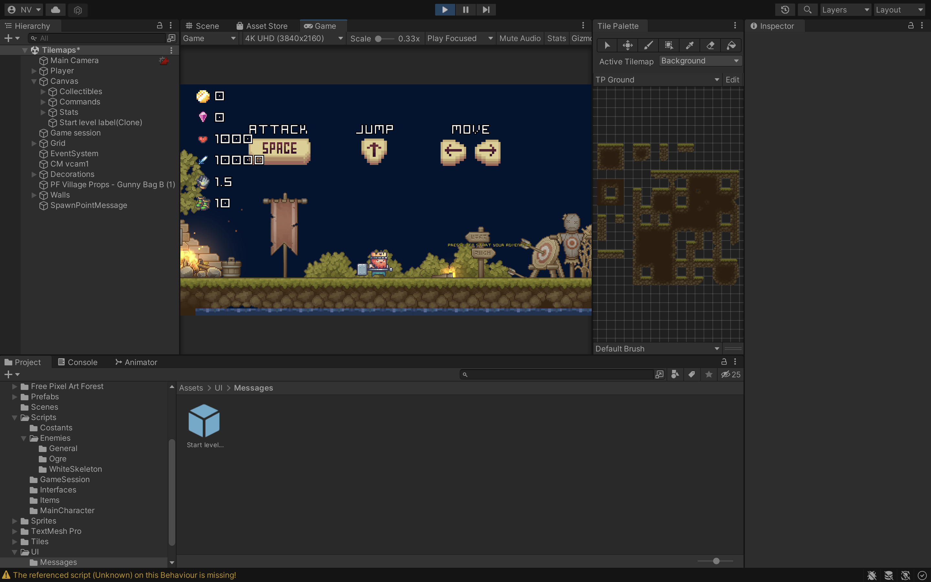Image resolution: width=931 pixels, height=582 pixels.
Task: Open Tile Palette panel three-dot menu
Action: click(x=735, y=26)
